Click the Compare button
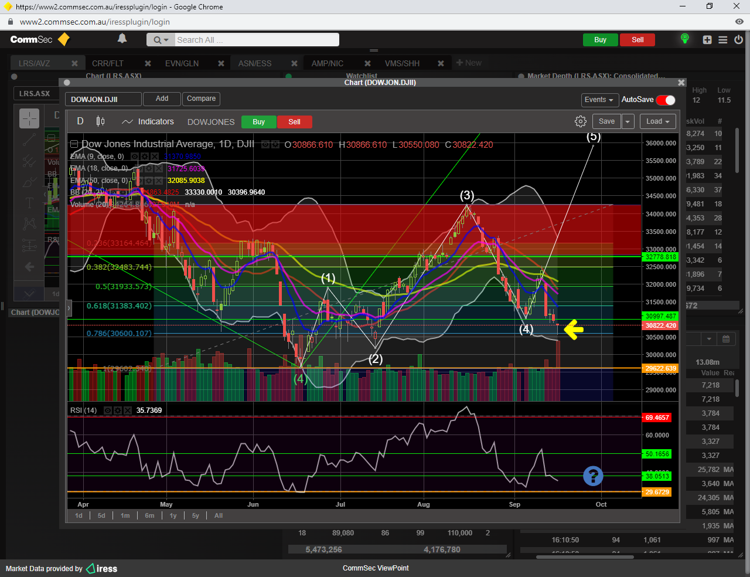Image resolution: width=750 pixels, height=577 pixels. pyautogui.click(x=201, y=99)
